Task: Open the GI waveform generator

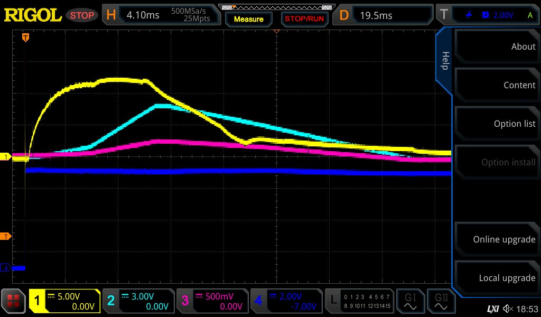Action: 410,301
